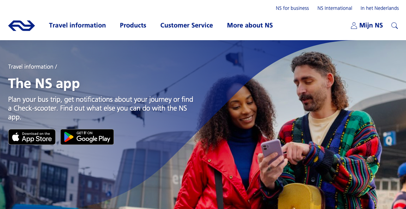Open the Travel information menu
Screen dimensions: 406x209
click(x=77, y=25)
